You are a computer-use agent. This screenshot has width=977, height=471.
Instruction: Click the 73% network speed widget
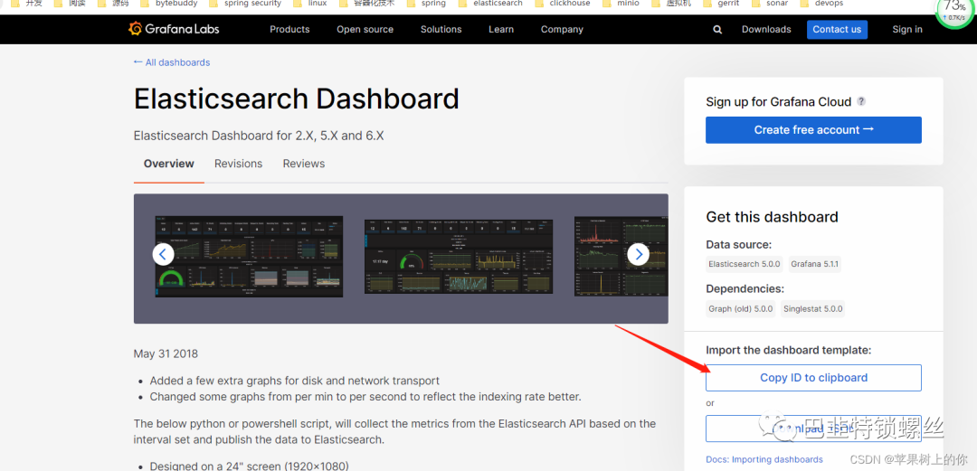point(955,9)
